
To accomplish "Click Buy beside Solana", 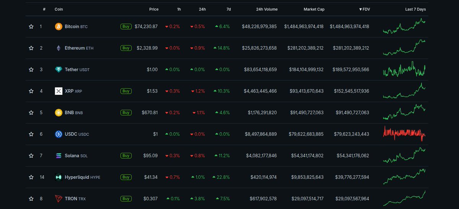I will (x=125, y=156).
